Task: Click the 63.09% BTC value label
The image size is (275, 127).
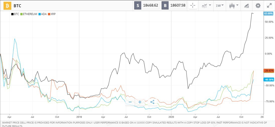Action: [268, 13]
